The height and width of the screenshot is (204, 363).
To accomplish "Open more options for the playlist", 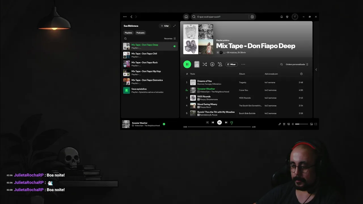I will pos(243,64).
